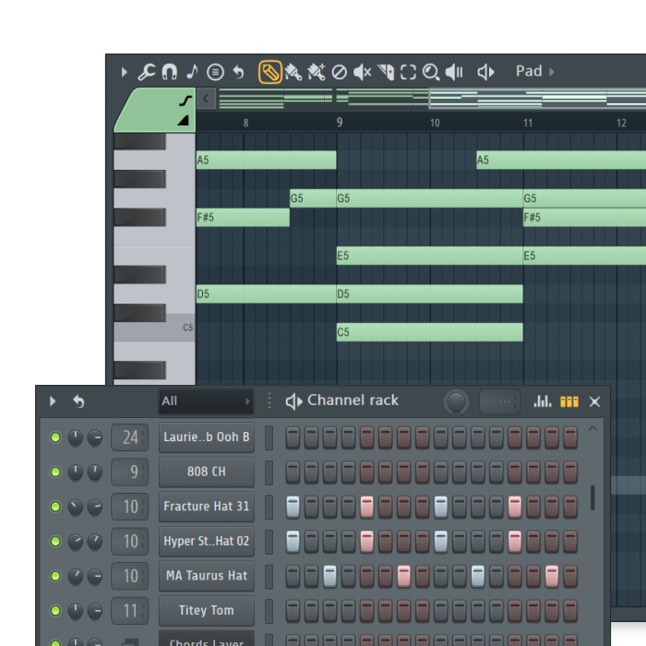Screen dimensions: 646x646
Task: Select the Delete tool
Action: [x=339, y=73]
